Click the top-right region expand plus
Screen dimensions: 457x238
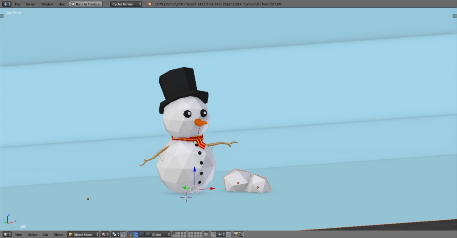[x=455, y=16]
